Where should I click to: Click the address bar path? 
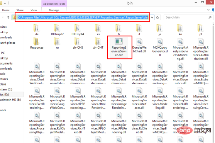pos(83,17)
